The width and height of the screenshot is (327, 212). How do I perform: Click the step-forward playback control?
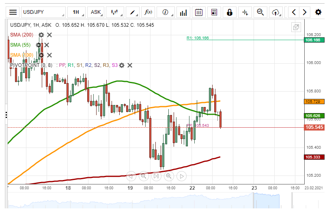point(156,176)
